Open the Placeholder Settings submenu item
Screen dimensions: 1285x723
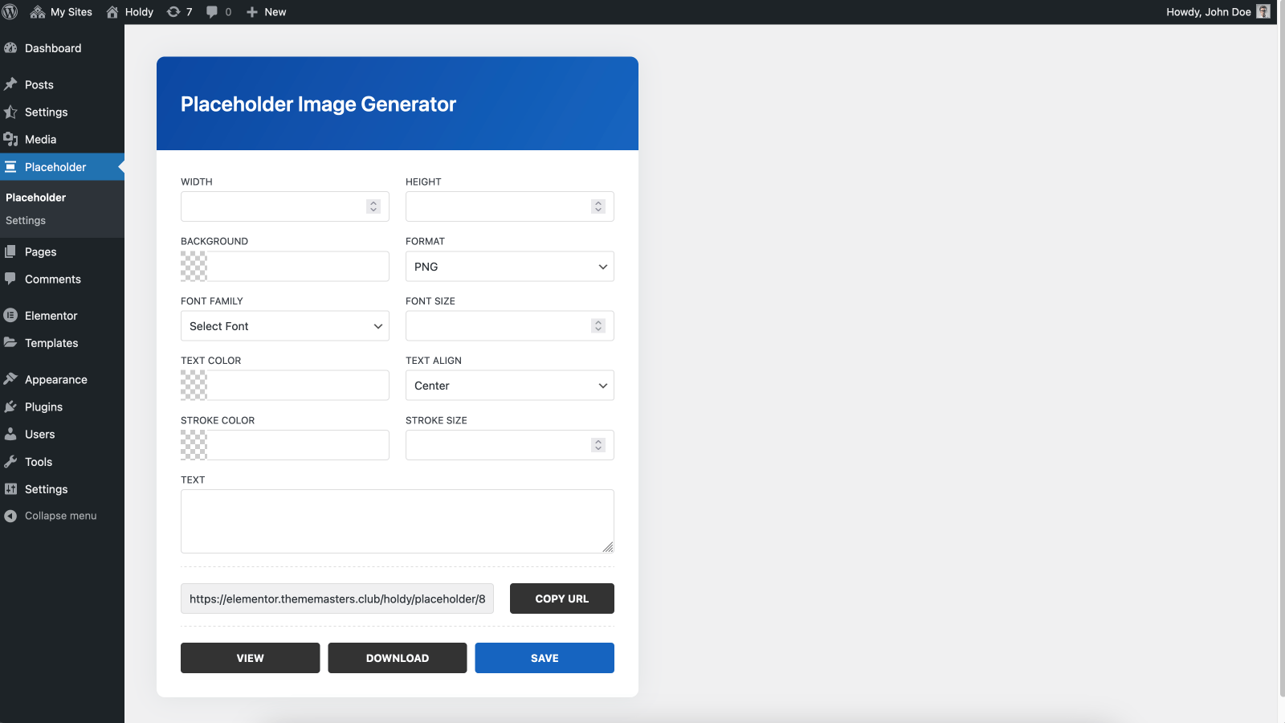(x=25, y=220)
